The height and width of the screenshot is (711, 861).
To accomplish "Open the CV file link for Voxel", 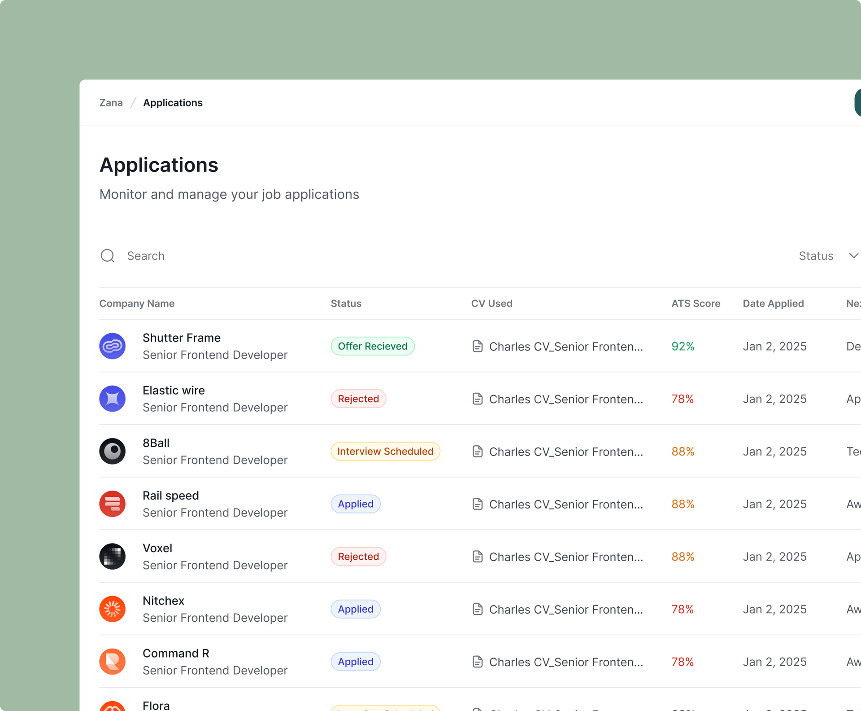I will click(x=565, y=557).
